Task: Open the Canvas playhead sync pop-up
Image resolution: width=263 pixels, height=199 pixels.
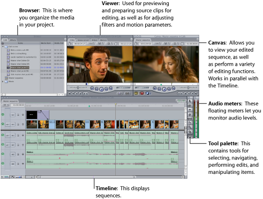Action: pos(166,44)
